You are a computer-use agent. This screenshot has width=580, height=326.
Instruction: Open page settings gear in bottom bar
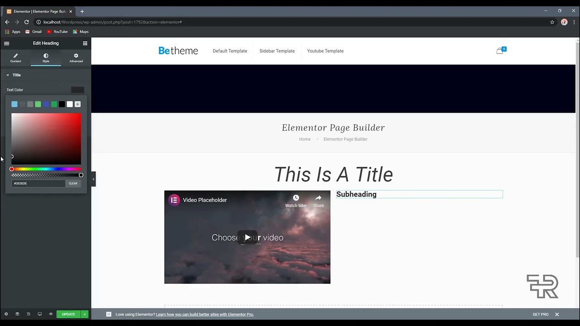(6, 314)
